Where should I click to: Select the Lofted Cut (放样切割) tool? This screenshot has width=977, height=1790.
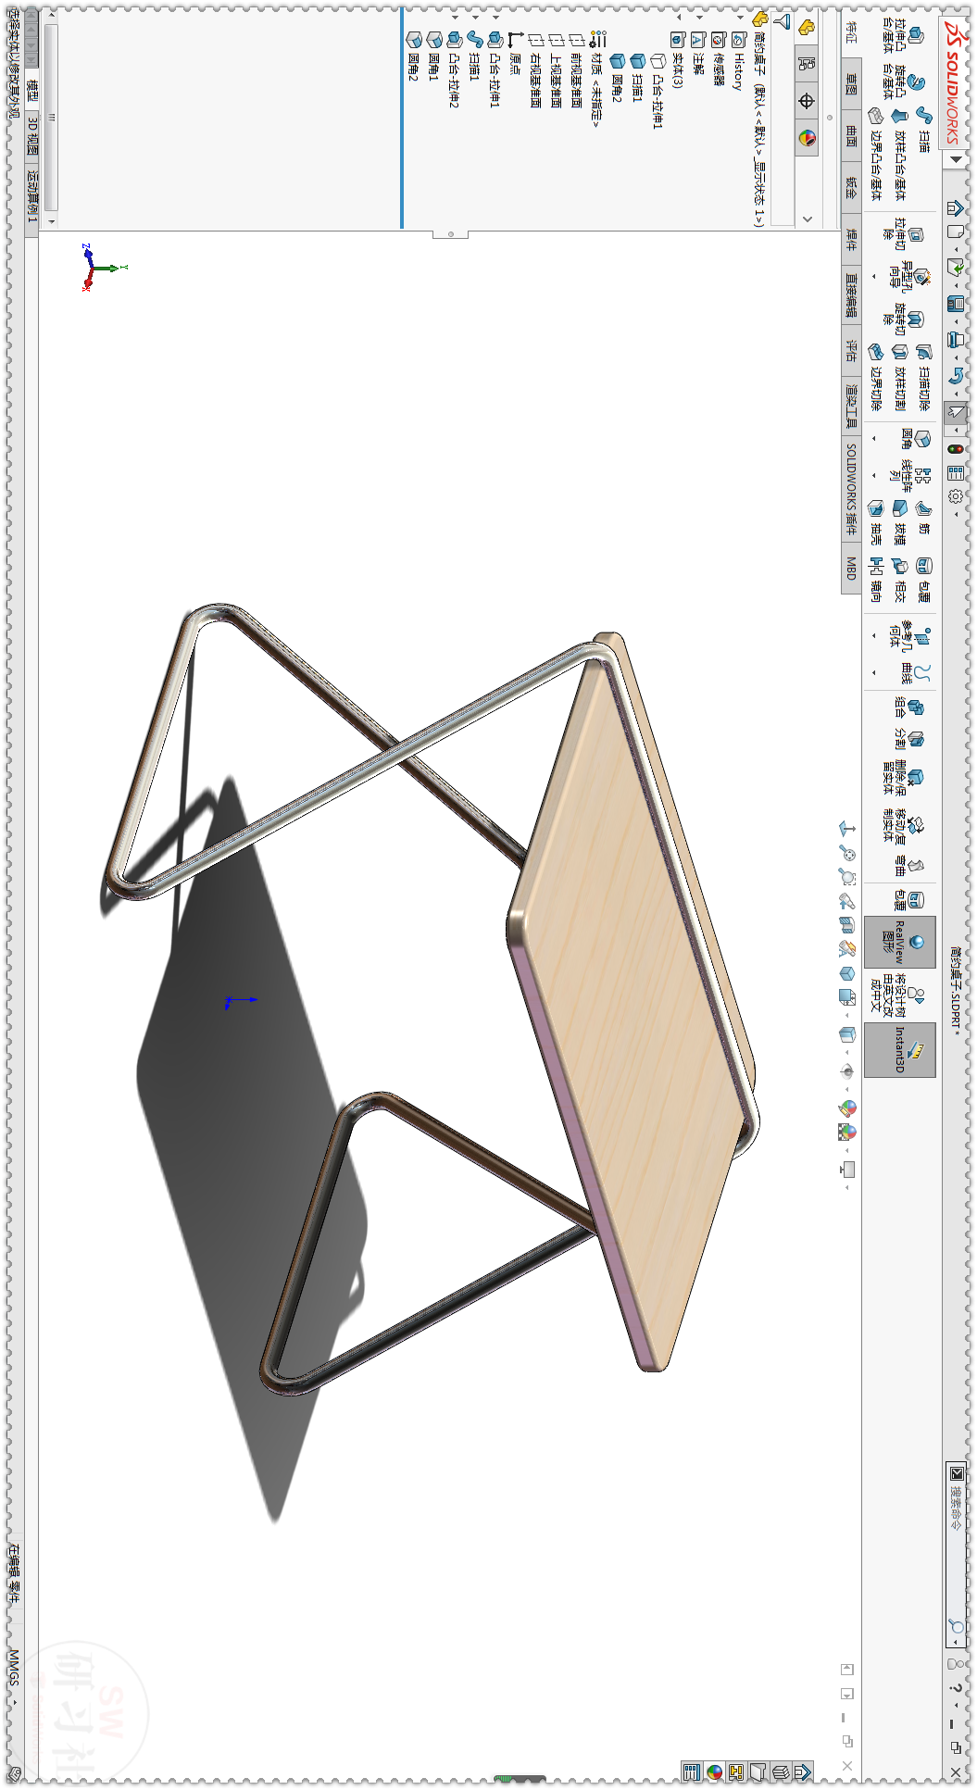click(x=899, y=377)
